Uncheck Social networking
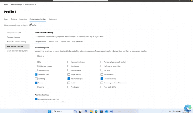The width and height of the screenshot is (193, 113). click(102, 79)
